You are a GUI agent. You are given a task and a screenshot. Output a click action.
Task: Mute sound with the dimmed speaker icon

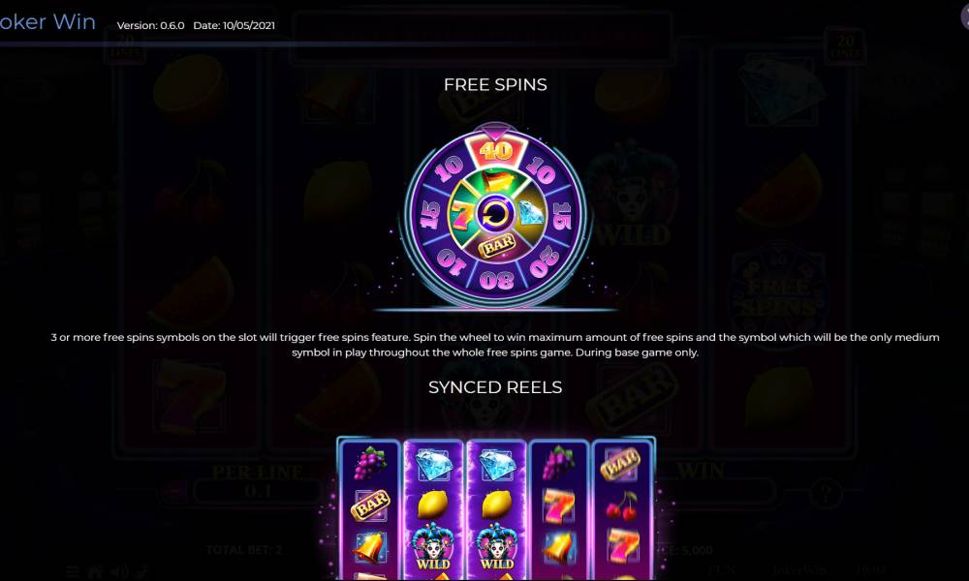pyautogui.click(x=119, y=571)
